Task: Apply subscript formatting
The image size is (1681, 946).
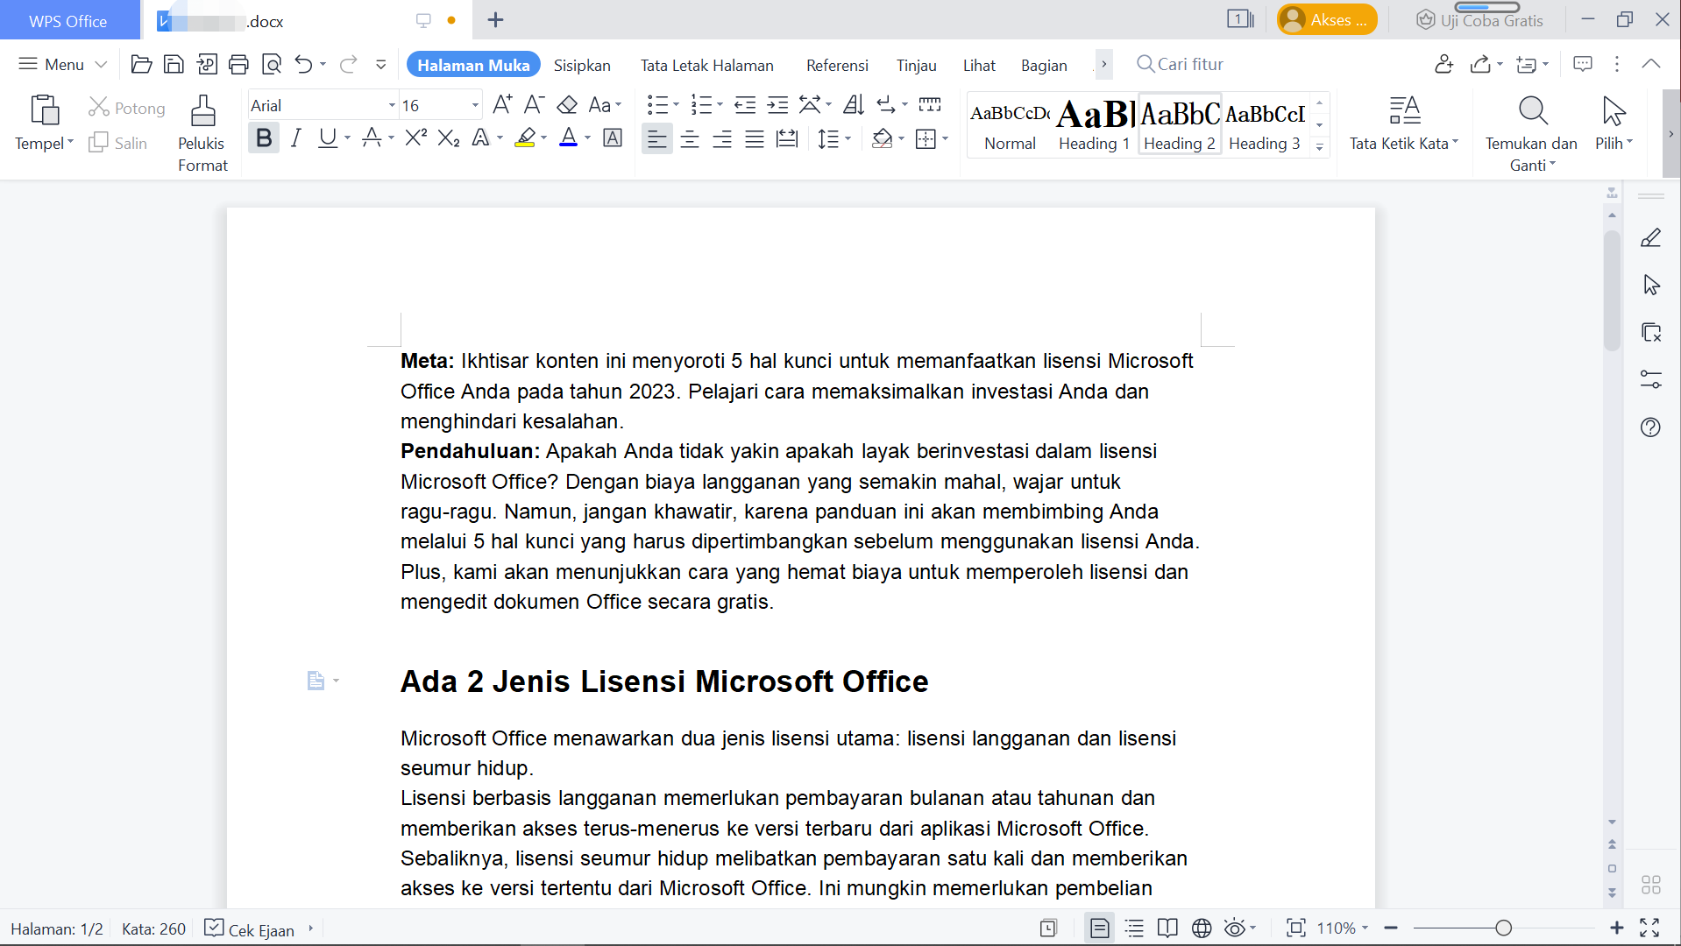Action: pyautogui.click(x=449, y=138)
